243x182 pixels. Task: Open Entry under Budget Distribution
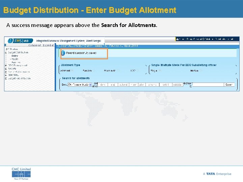15,56
